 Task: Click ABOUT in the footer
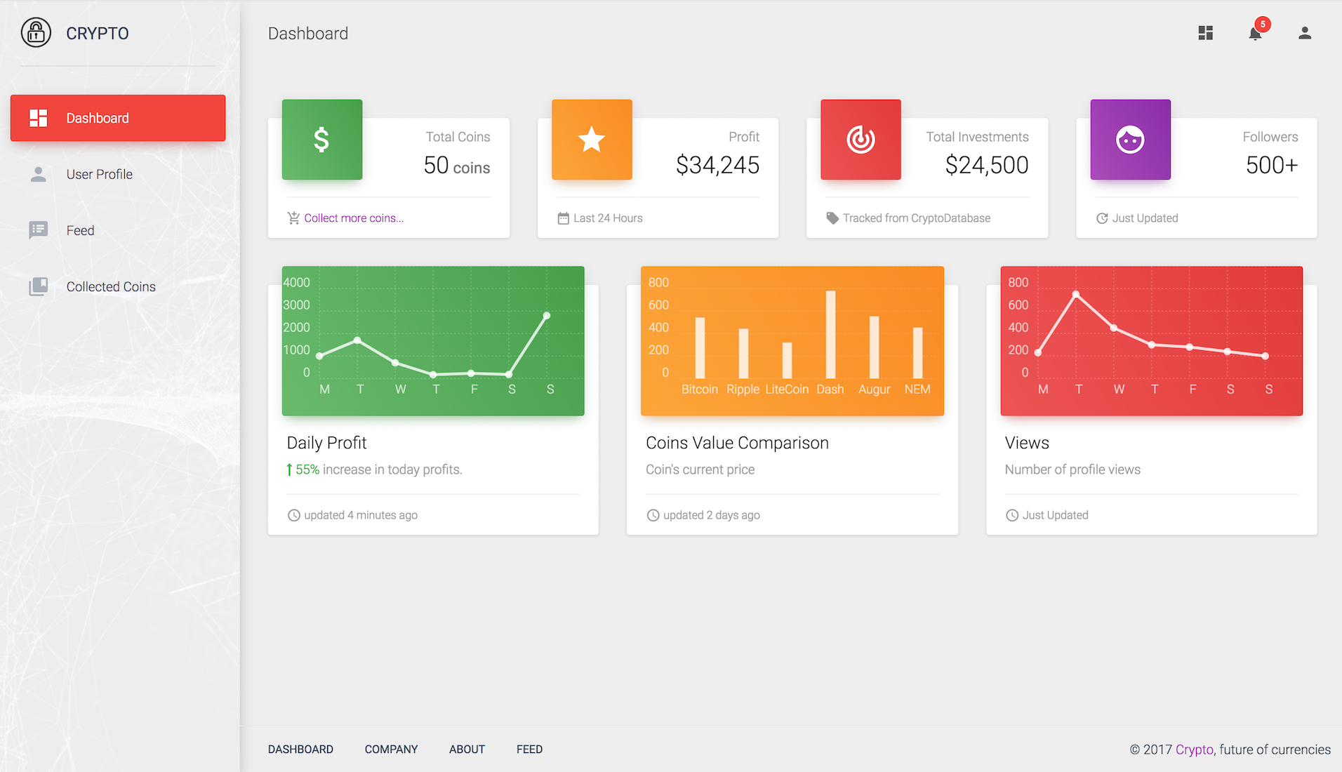pos(467,750)
